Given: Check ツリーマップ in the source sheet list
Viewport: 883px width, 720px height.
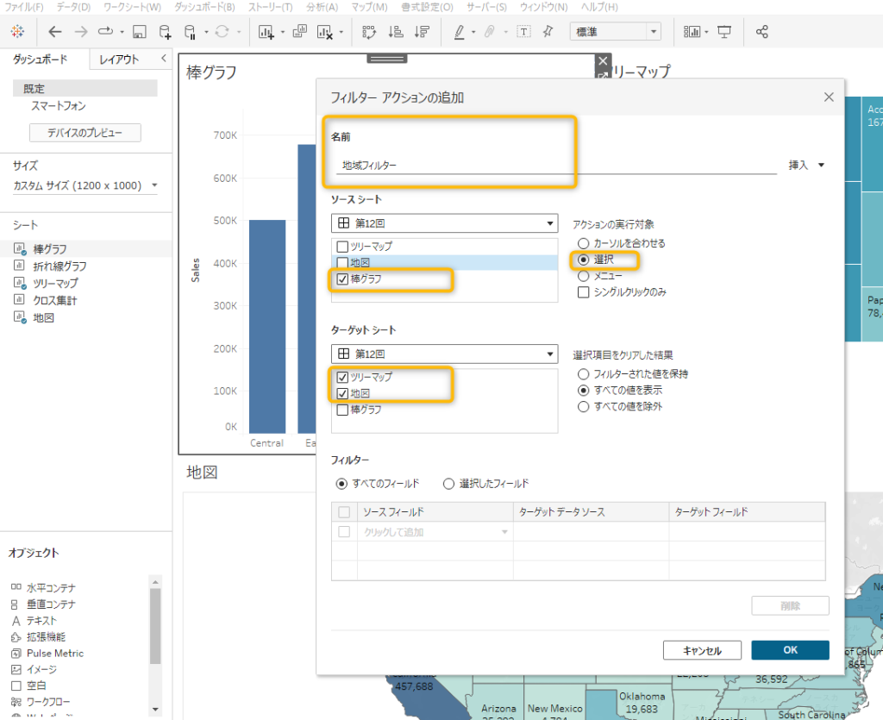Looking at the screenshot, I should pos(342,247).
